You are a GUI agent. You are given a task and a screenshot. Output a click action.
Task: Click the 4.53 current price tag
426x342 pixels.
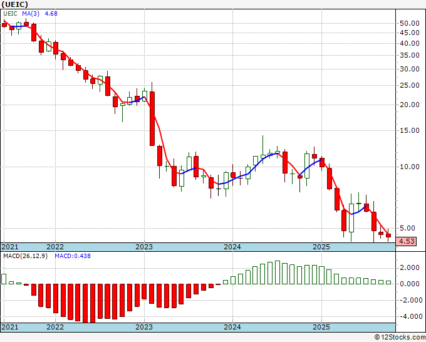[x=406, y=241]
